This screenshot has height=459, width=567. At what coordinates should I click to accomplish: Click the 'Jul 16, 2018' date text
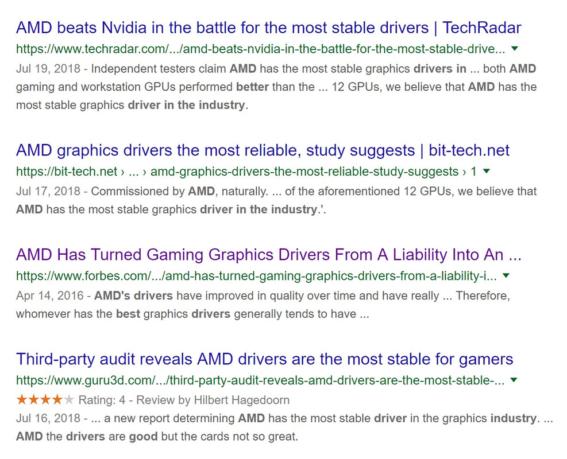click(x=48, y=418)
